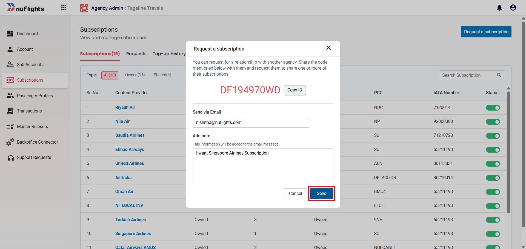526x249 pixels.
Task: Filter by All(18) type
Action: click(x=110, y=75)
